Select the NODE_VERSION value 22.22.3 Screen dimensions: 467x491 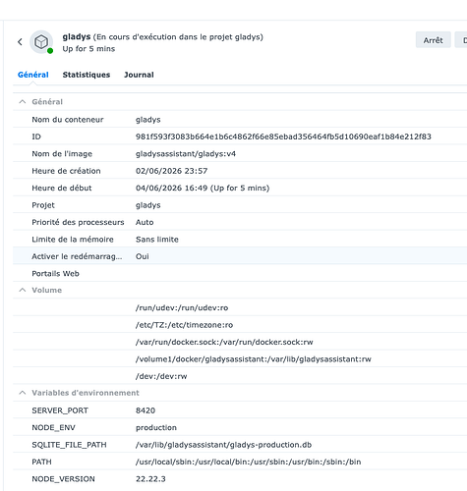(x=150, y=479)
